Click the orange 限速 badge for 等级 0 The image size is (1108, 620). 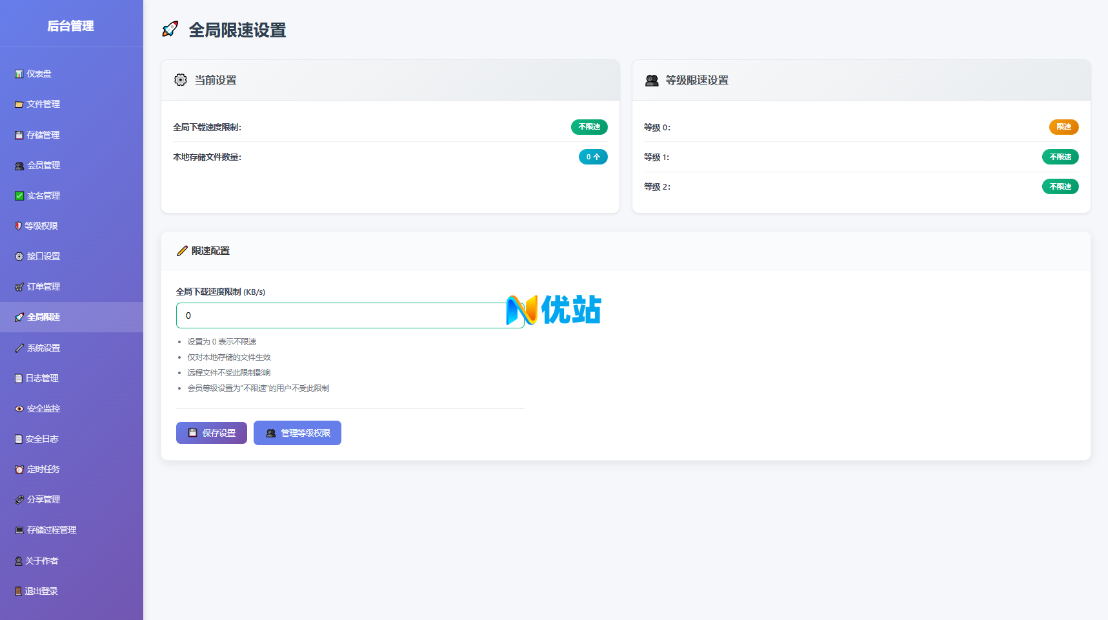(x=1063, y=127)
